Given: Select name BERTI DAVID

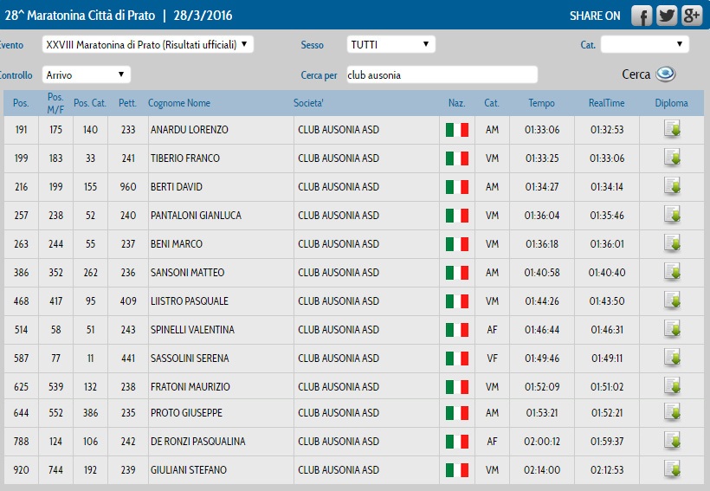Looking at the screenshot, I should (x=177, y=187).
